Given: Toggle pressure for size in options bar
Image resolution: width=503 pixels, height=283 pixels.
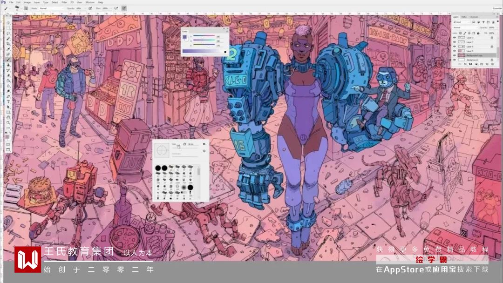Looking at the screenshot, I should point(124,8).
